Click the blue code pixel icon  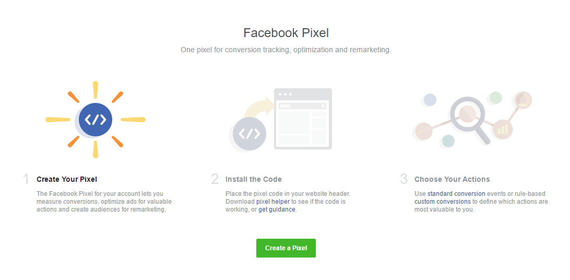click(95, 120)
